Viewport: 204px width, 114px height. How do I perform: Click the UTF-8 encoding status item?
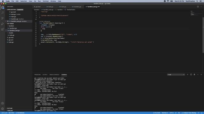[x=171, y=113]
